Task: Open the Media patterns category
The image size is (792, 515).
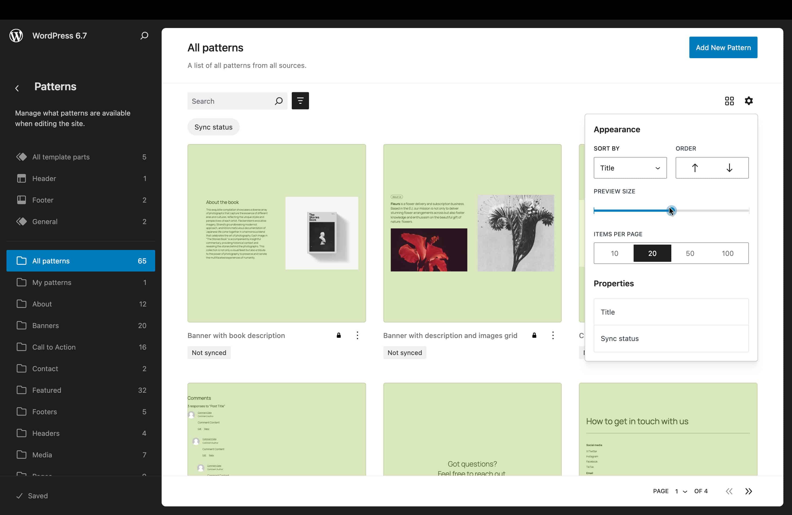Action: [81, 455]
